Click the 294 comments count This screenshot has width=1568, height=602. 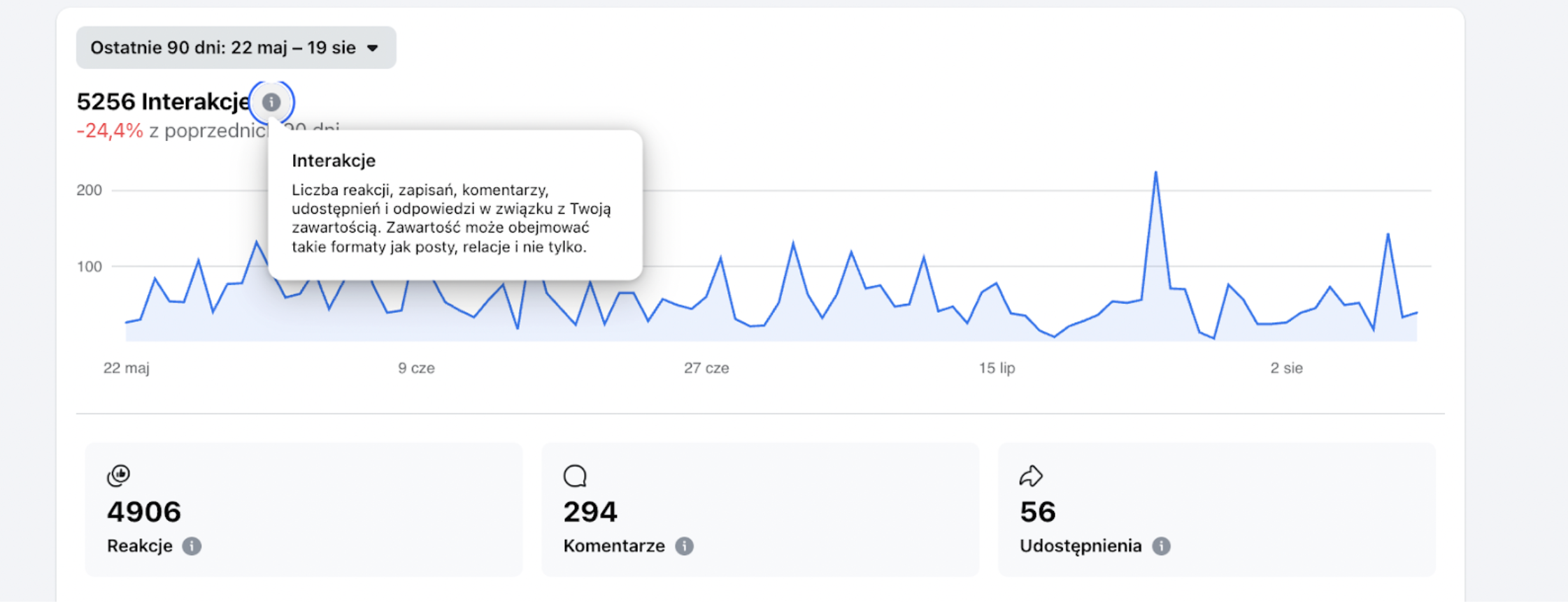590,512
